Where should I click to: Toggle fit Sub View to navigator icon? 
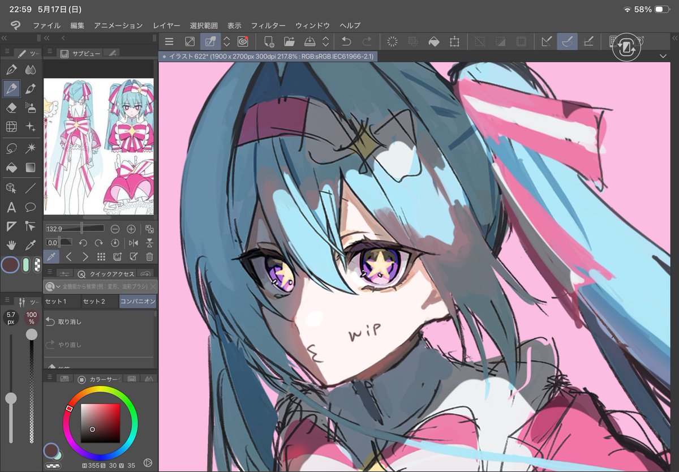click(x=149, y=229)
